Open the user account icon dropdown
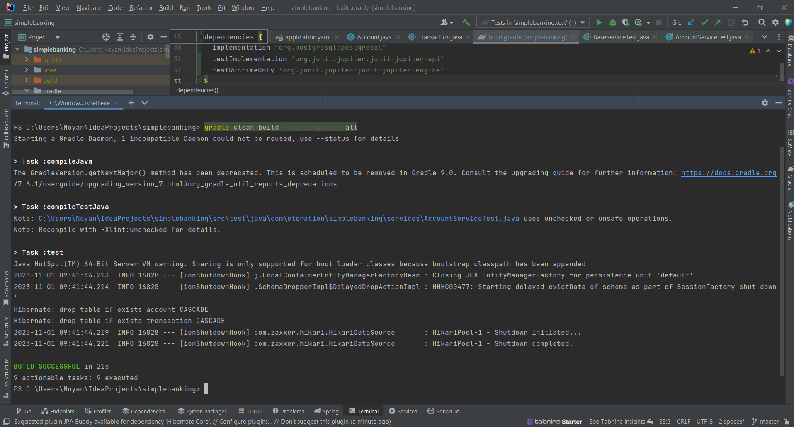794x427 pixels. 447,23
